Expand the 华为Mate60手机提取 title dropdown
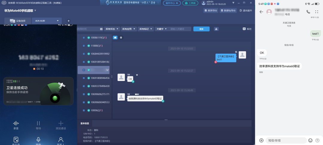 click(35, 10)
